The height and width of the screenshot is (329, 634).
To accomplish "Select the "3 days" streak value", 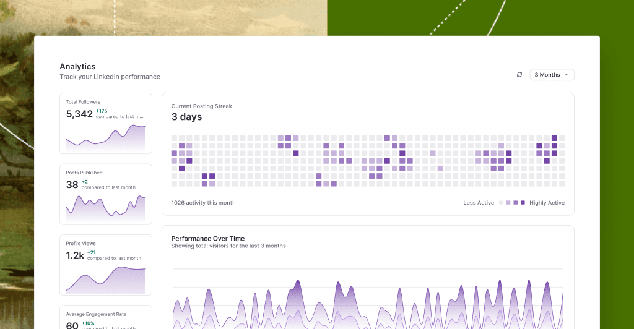I will (186, 117).
